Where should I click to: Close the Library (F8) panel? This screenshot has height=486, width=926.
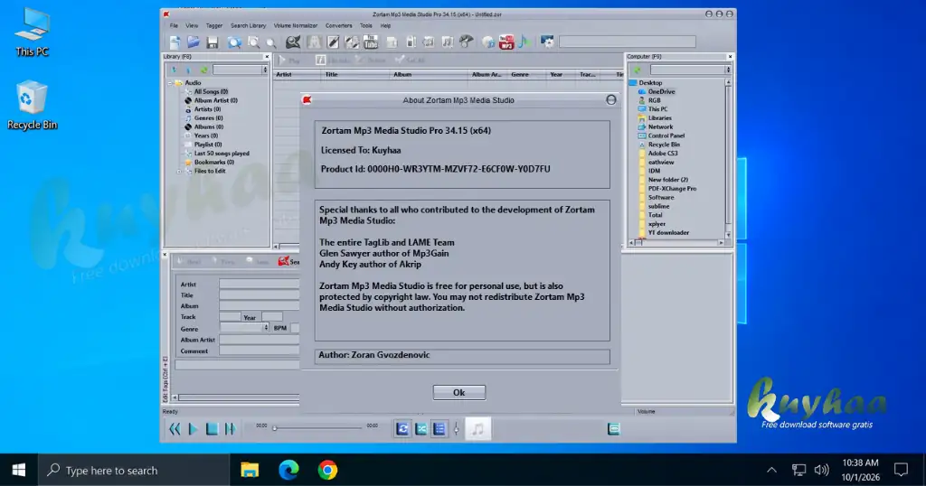267,57
